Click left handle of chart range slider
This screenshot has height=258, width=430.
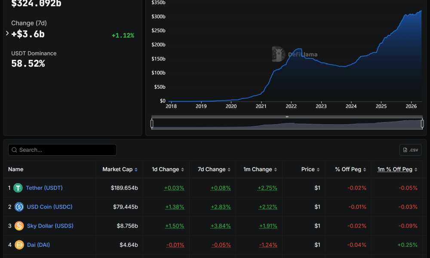tap(152, 124)
